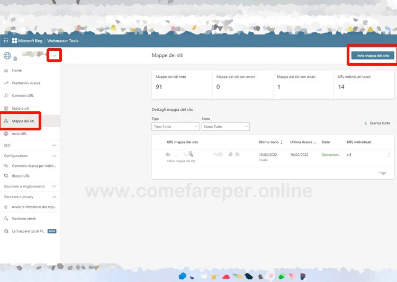Click Indice mappa del sito label
Image resolution: width=397 pixels, height=282 pixels.
pyautogui.click(x=181, y=161)
